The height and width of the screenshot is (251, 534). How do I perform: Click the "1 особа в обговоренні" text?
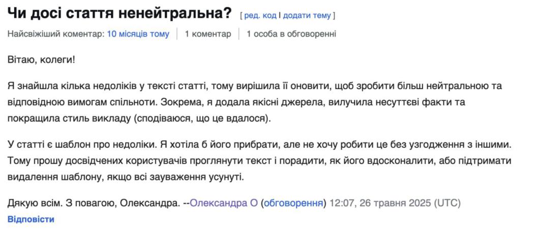point(291,34)
